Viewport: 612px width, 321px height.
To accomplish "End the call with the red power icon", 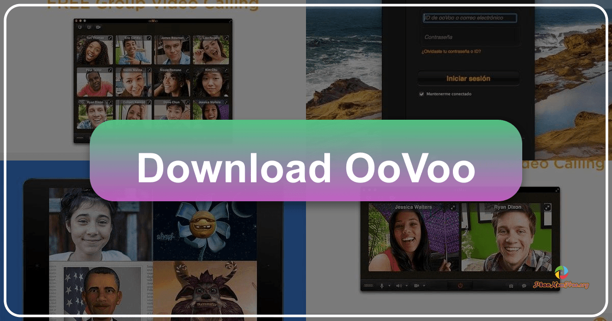I will (x=460, y=285).
